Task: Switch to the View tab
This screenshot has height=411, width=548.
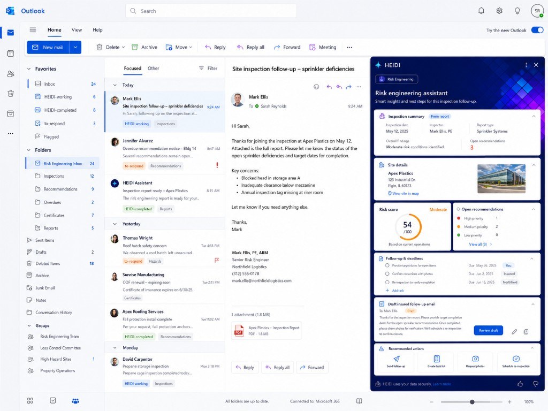Action: tap(77, 30)
